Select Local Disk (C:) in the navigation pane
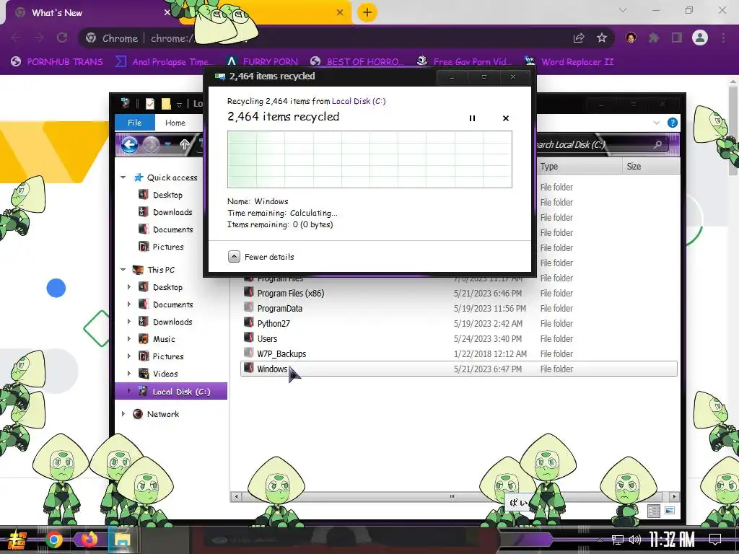739x554 pixels. (171, 392)
